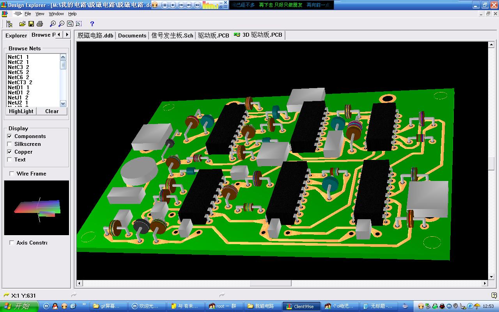Image resolution: width=499 pixels, height=312 pixels.
Task: Skip to the previous track in media player
Action: 181,5
